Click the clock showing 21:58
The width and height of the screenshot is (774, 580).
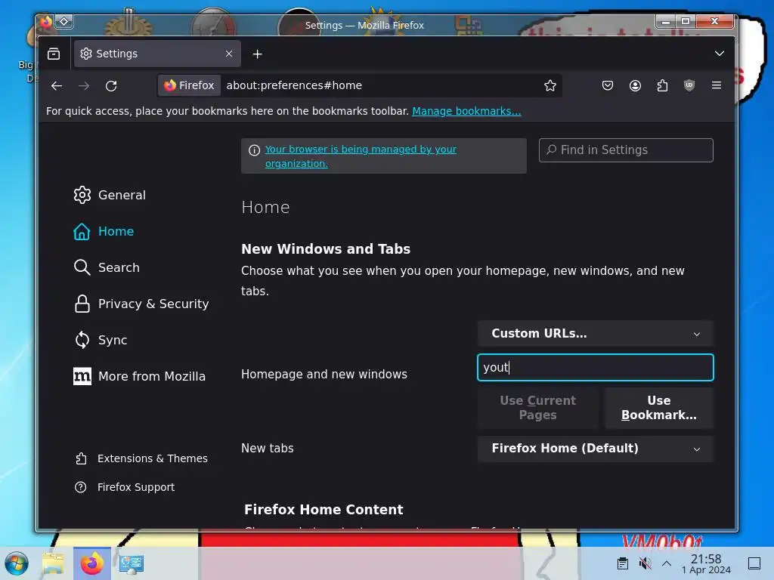[706, 563]
